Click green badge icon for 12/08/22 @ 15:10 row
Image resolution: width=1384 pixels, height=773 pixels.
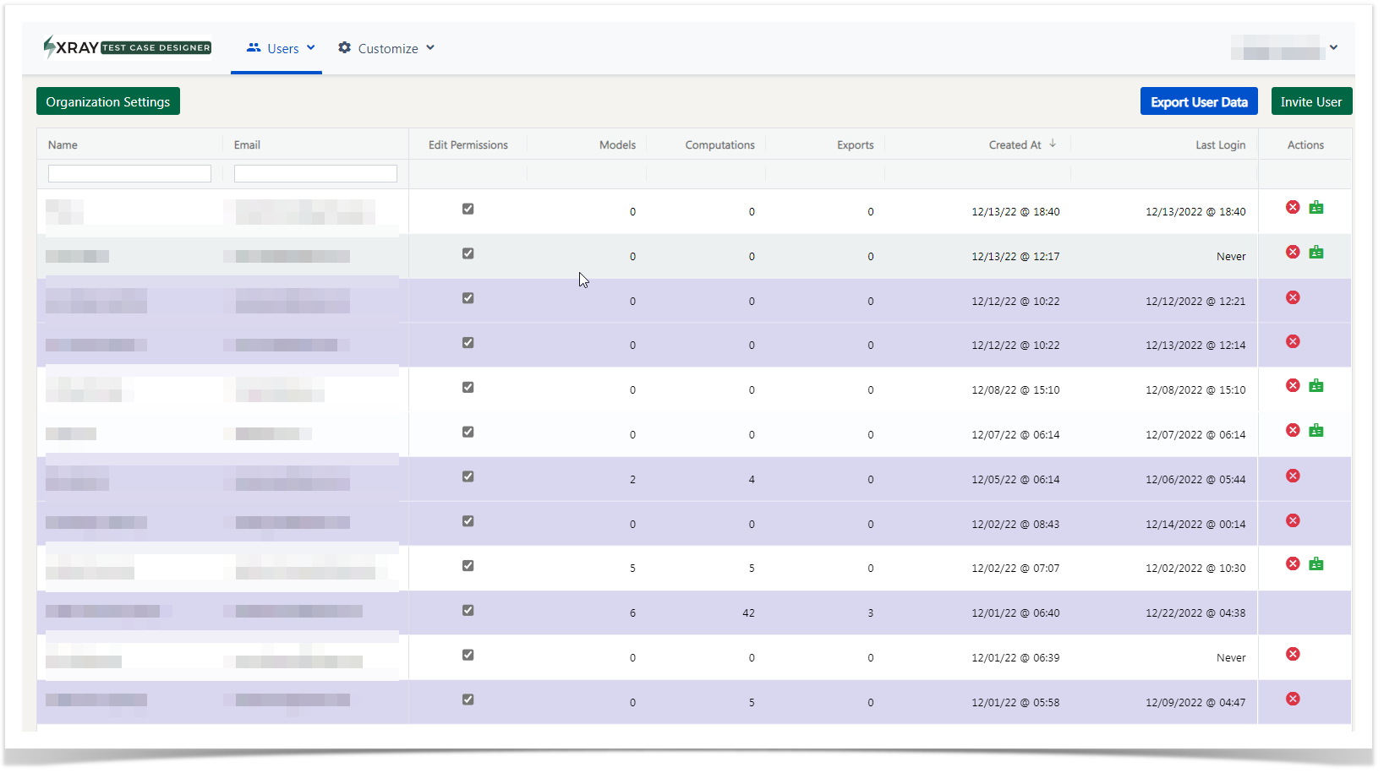tap(1316, 385)
